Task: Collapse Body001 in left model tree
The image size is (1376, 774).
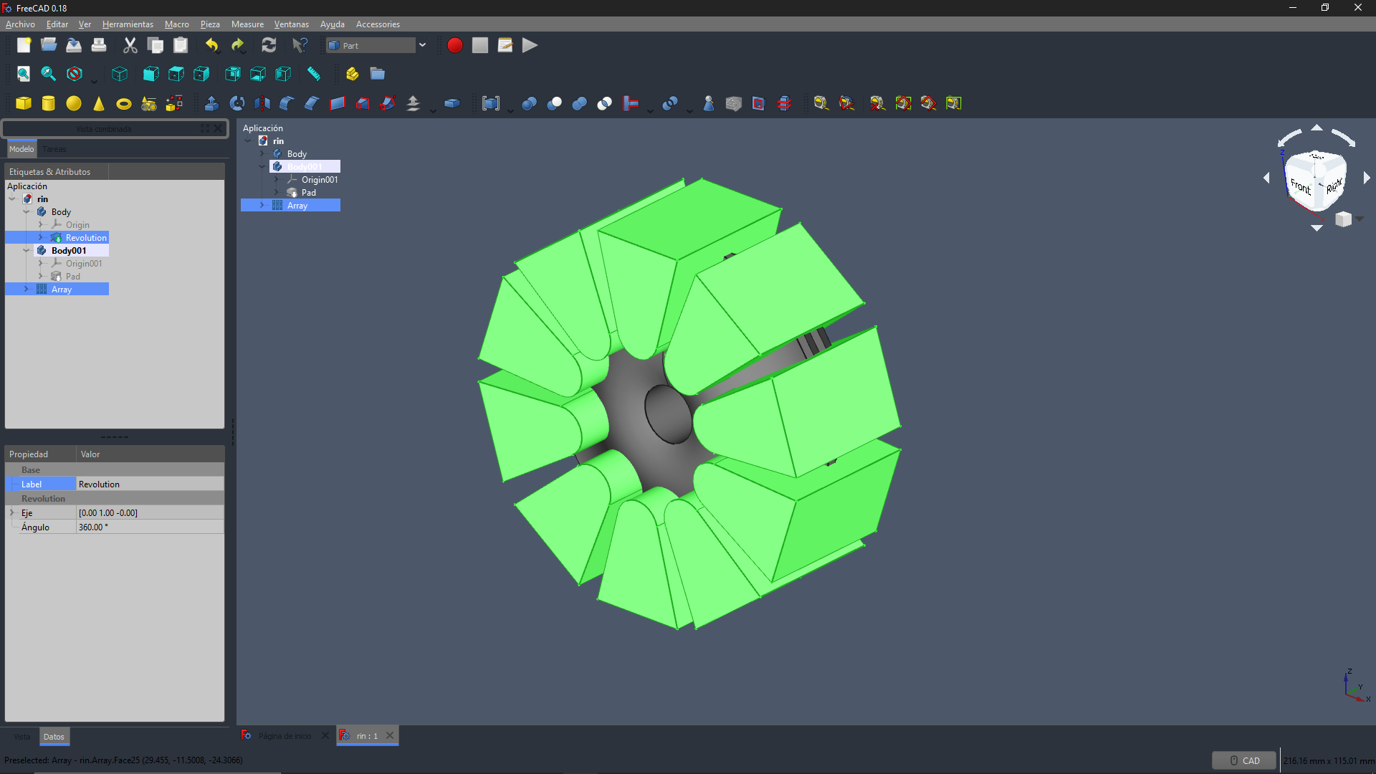Action: pos(27,250)
